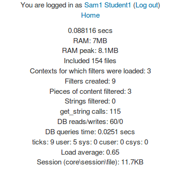Select the Load average: 0.65 line
The image size is (182, 170).
click(90, 152)
